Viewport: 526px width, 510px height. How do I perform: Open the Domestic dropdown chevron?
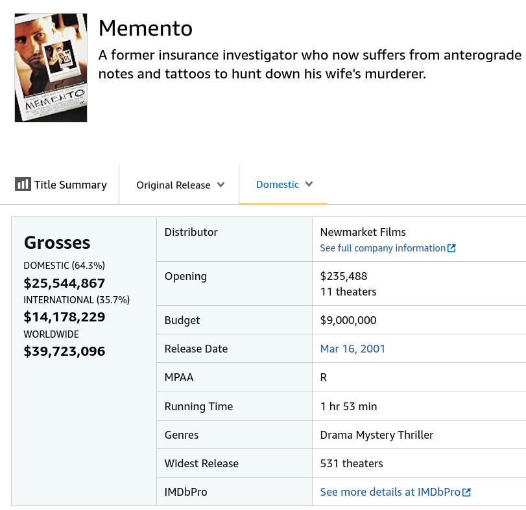pyautogui.click(x=309, y=184)
